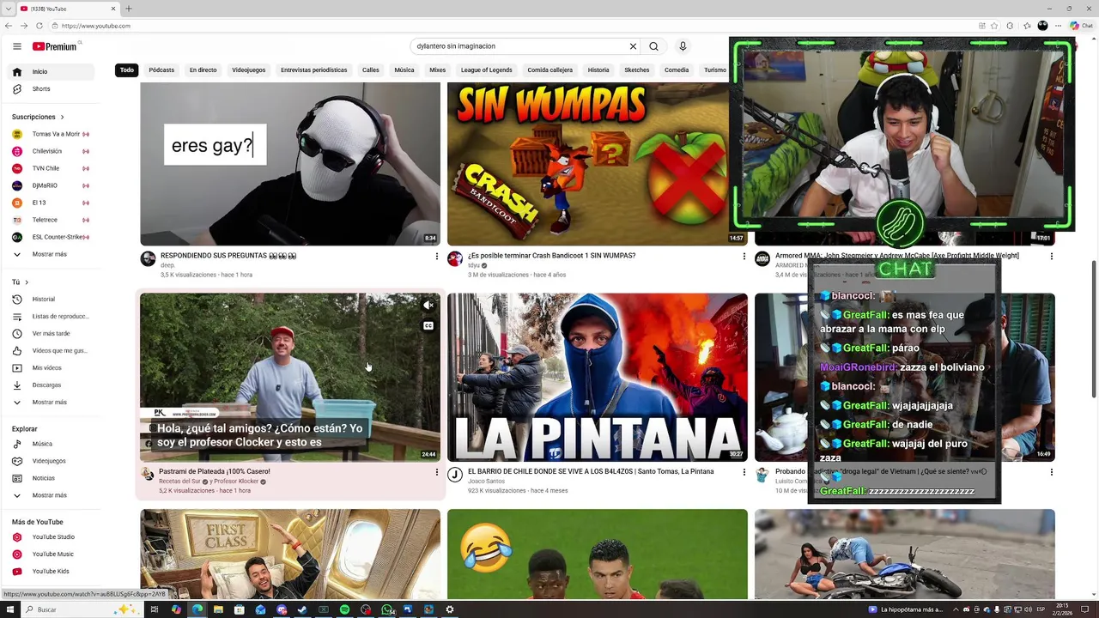Open the SIN WUMPAS Crash thumbnail
The image size is (1099, 618).
tap(598, 164)
